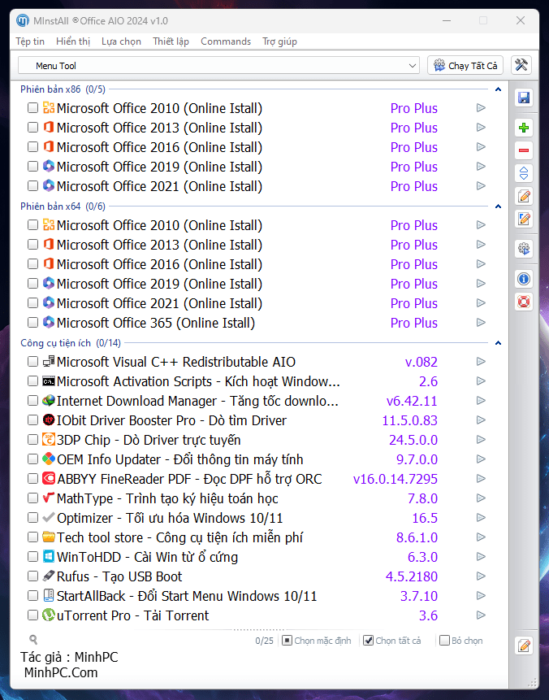Image resolution: width=549 pixels, height=700 pixels.
Task: Select Optimizer - Tối ưu hóa Windows 10/11 row
Action: 257,517
